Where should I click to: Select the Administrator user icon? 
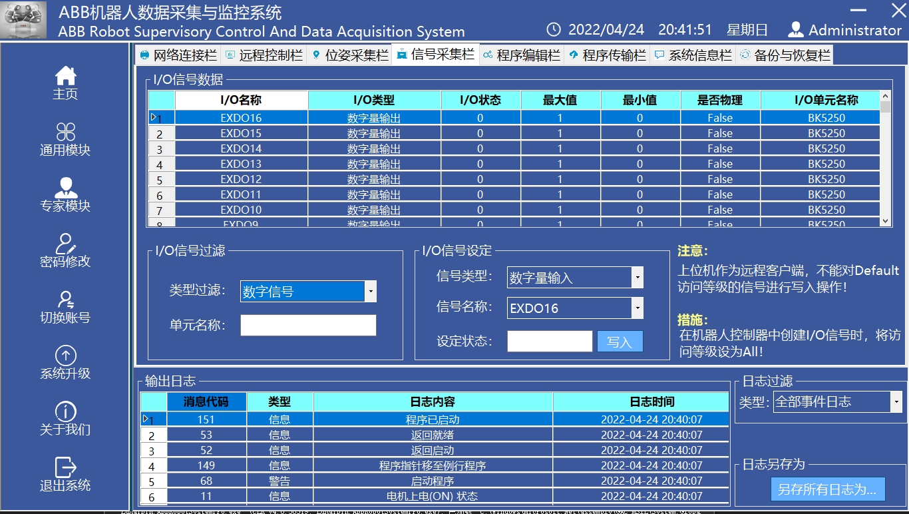coord(795,29)
